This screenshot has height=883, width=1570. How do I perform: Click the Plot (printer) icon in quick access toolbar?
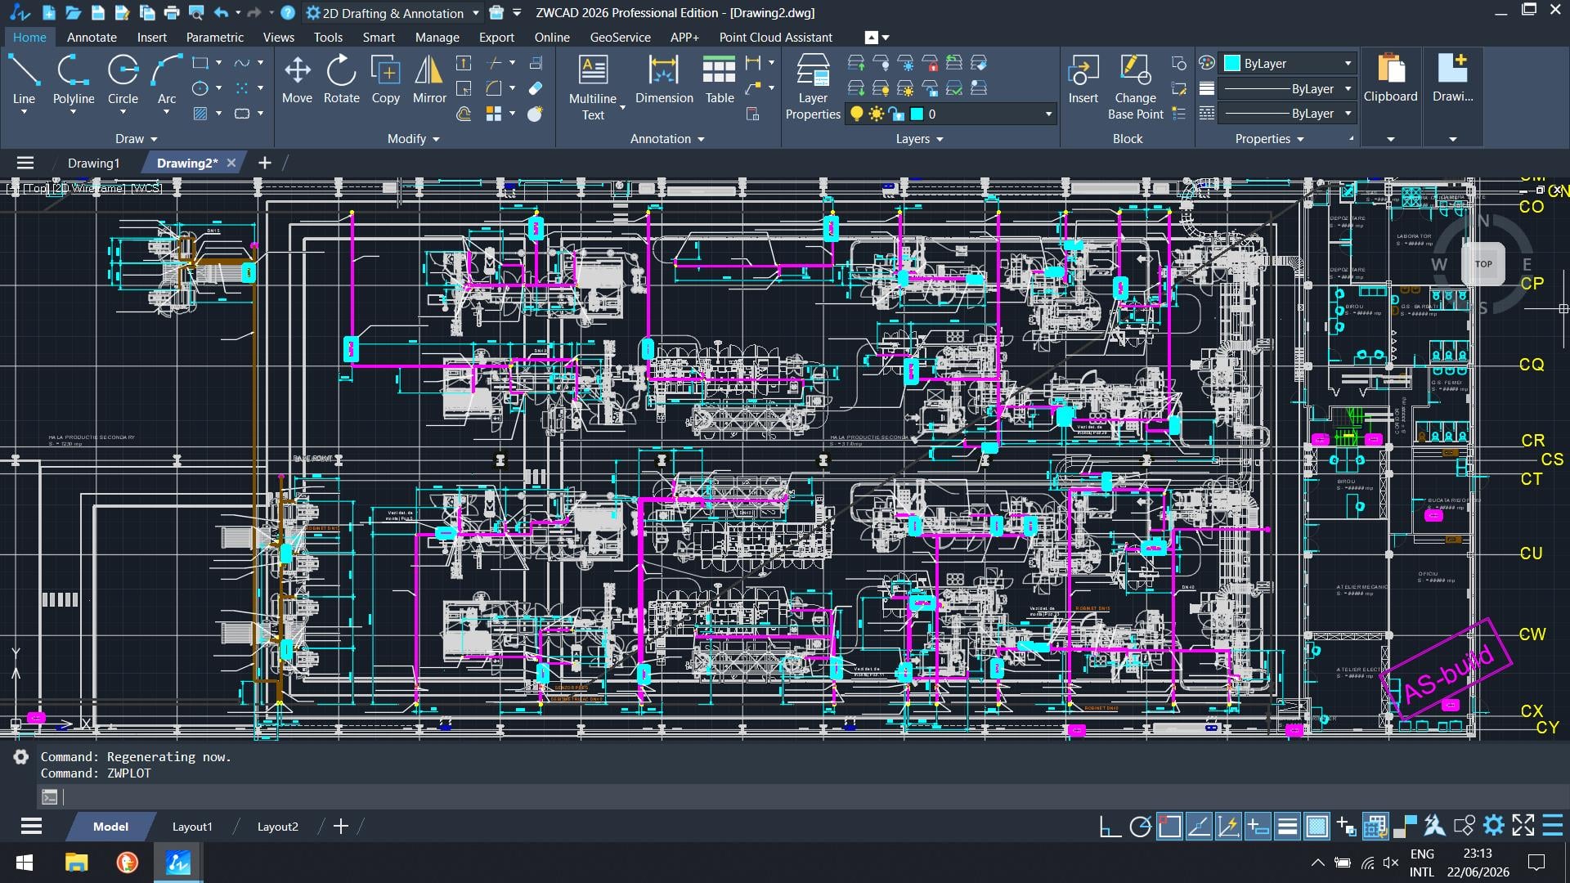coord(172,12)
